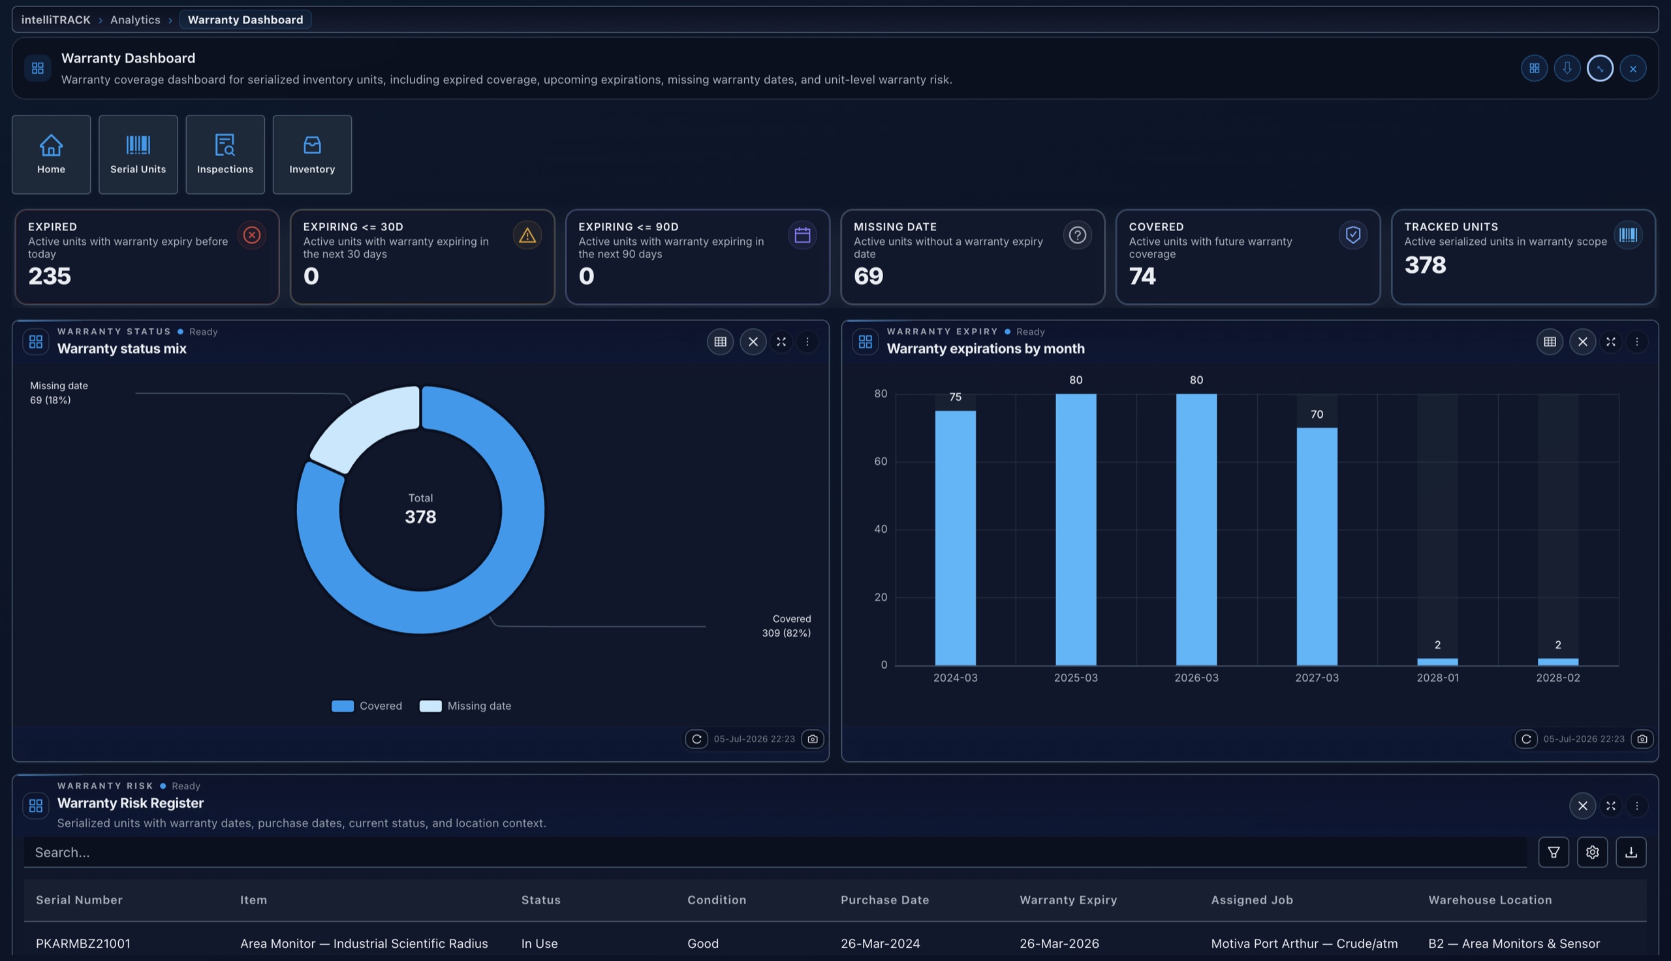Viewport: 1671px width, 961px height.
Task: Click the dashboard layout grid button in header
Action: point(1534,68)
